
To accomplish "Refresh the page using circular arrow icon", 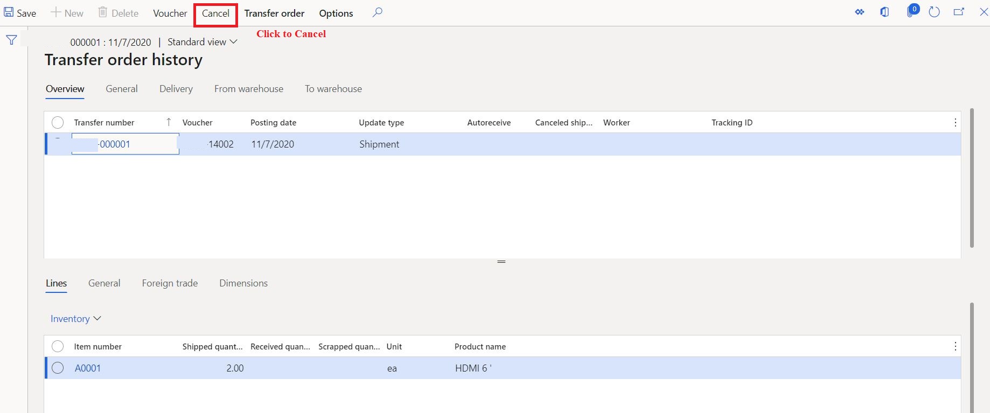I will pos(935,12).
